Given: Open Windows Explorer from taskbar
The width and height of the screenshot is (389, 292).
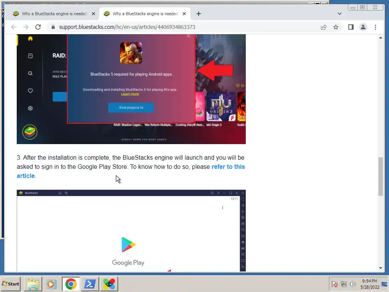Looking at the screenshot, I should 33,284.
